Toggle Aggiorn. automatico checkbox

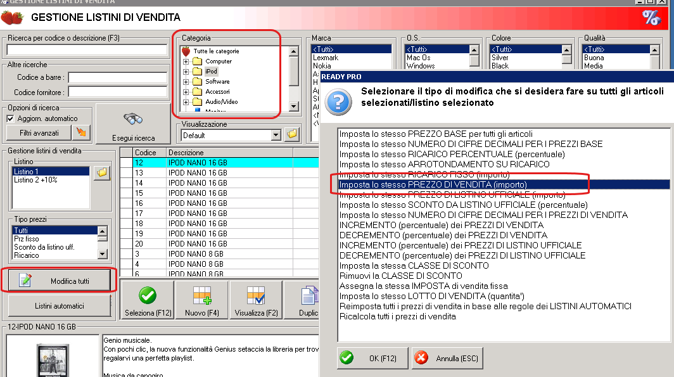click(11, 118)
